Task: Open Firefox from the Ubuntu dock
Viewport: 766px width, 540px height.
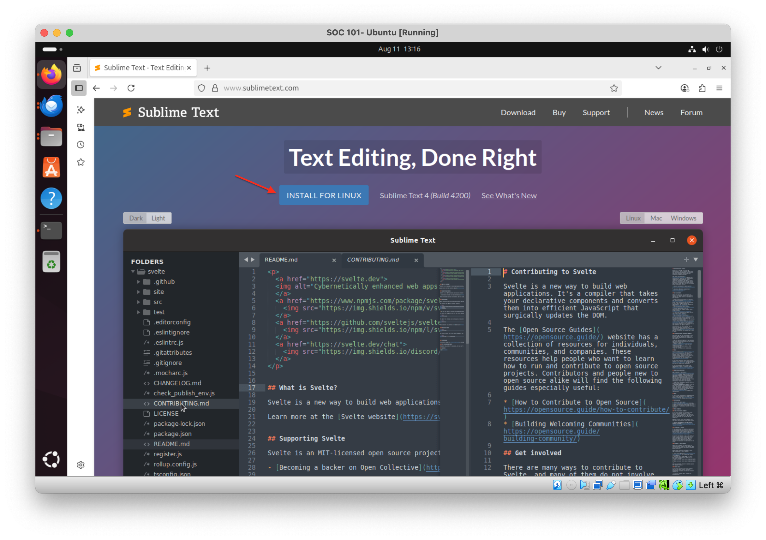Action: [x=51, y=74]
